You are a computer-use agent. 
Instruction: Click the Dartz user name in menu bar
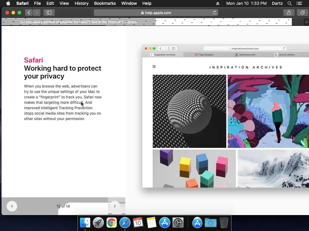coord(277,3)
